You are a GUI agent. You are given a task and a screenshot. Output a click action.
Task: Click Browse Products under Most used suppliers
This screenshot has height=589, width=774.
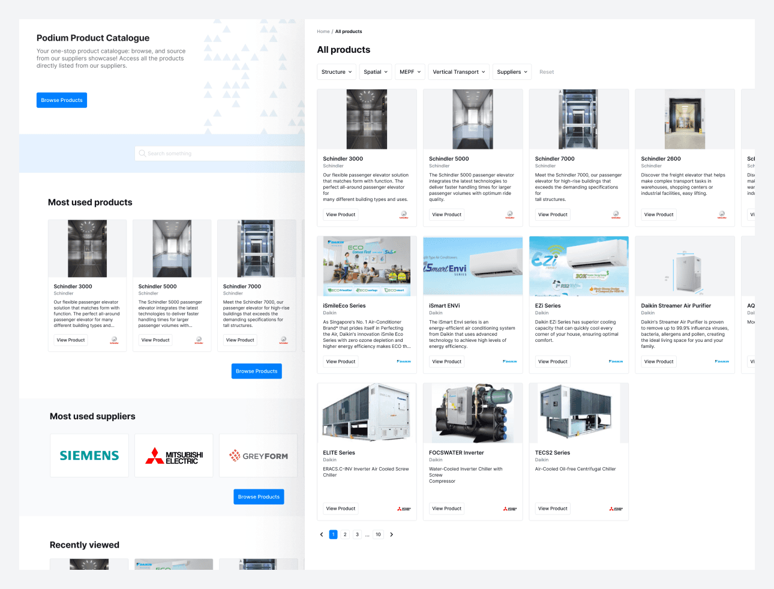coord(259,497)
